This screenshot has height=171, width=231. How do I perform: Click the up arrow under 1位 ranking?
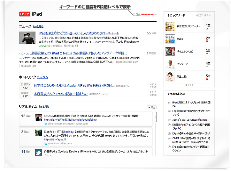coord(207,29)
